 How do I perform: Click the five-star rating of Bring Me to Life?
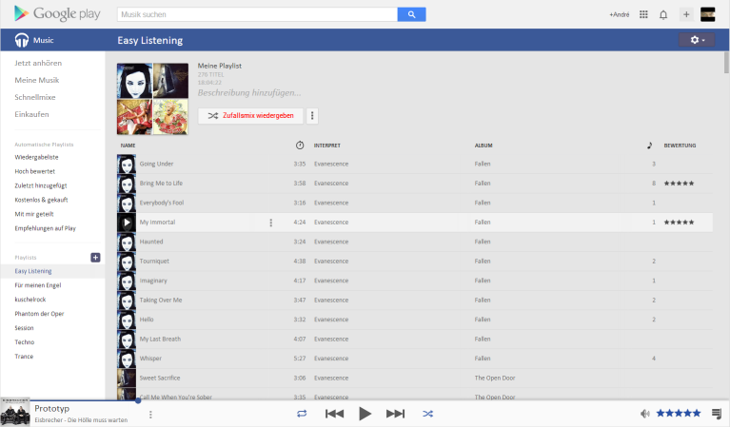[679, 184]
